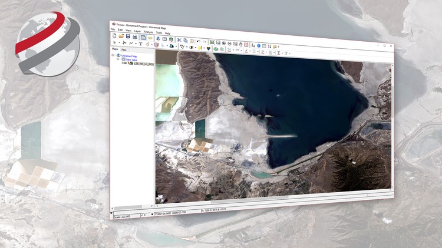Create a new project with the New icon
This screenshot has width=442, height=248.
[x=114, y=36]
